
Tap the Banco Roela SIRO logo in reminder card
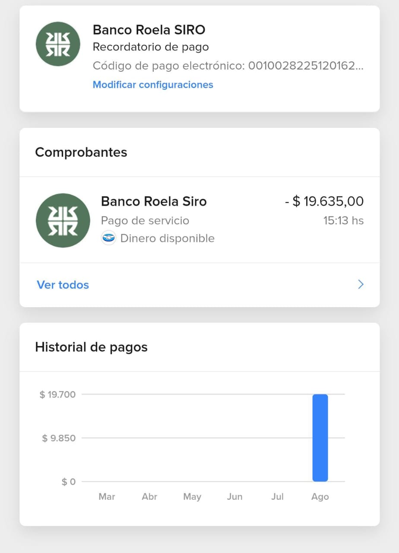[x=58, y=44]
